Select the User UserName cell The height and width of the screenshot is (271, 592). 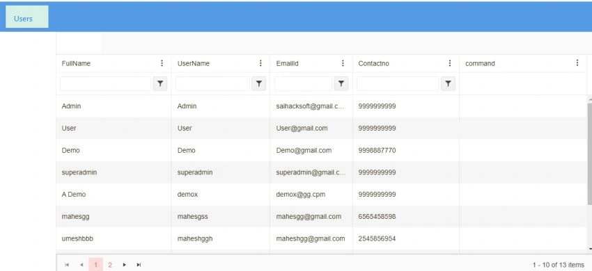tap(221, 128)
